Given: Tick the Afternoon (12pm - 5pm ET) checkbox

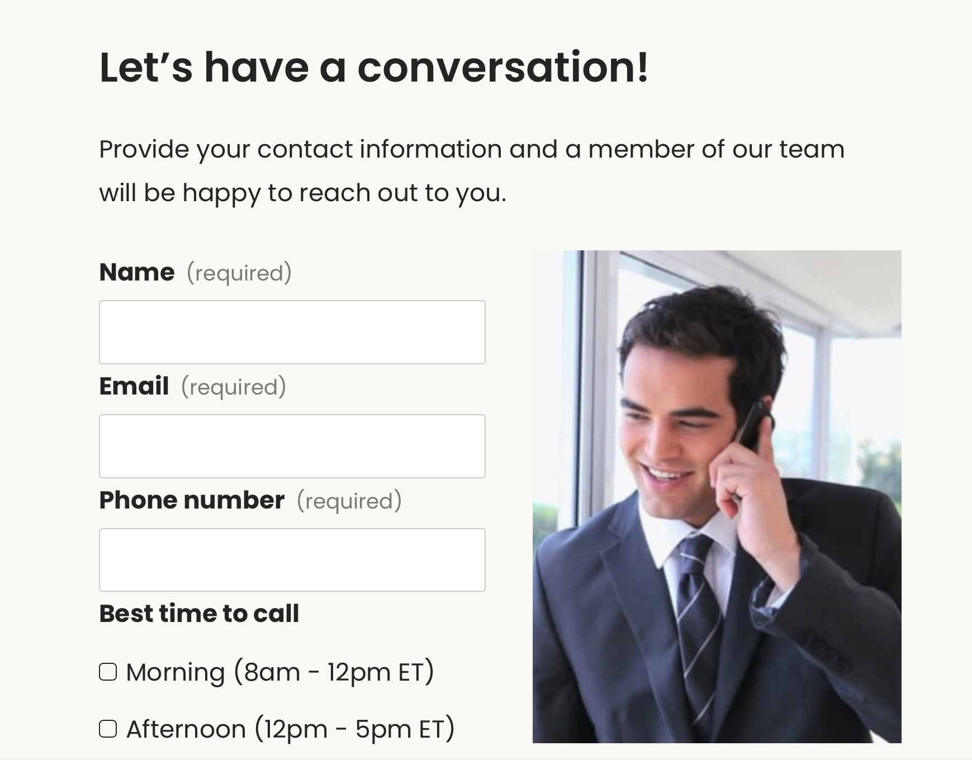Looking at the screenshot, I should point(108,729).
